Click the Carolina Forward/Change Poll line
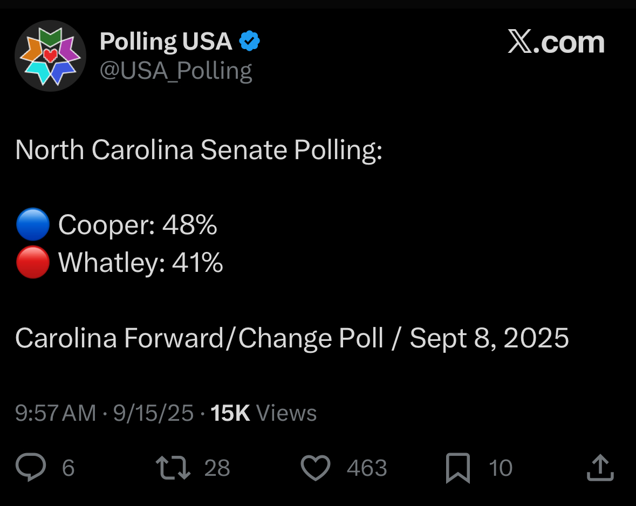 tap(292, 338)
